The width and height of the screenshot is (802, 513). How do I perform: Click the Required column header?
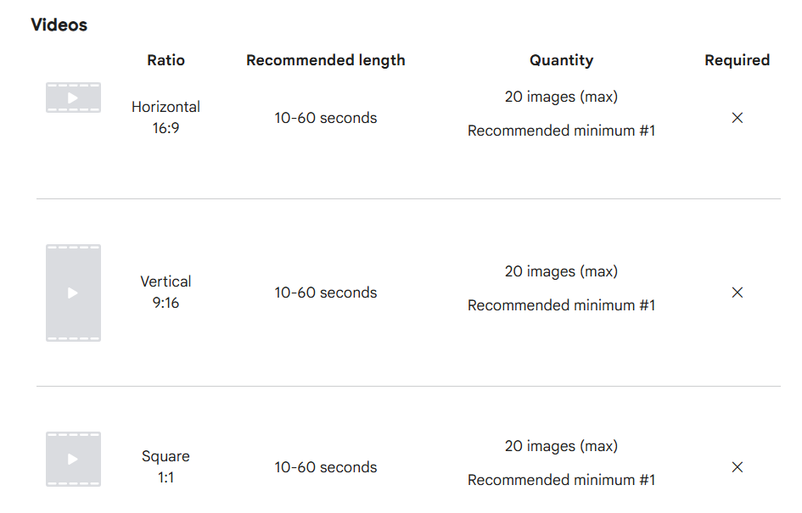tap(737, 60)
